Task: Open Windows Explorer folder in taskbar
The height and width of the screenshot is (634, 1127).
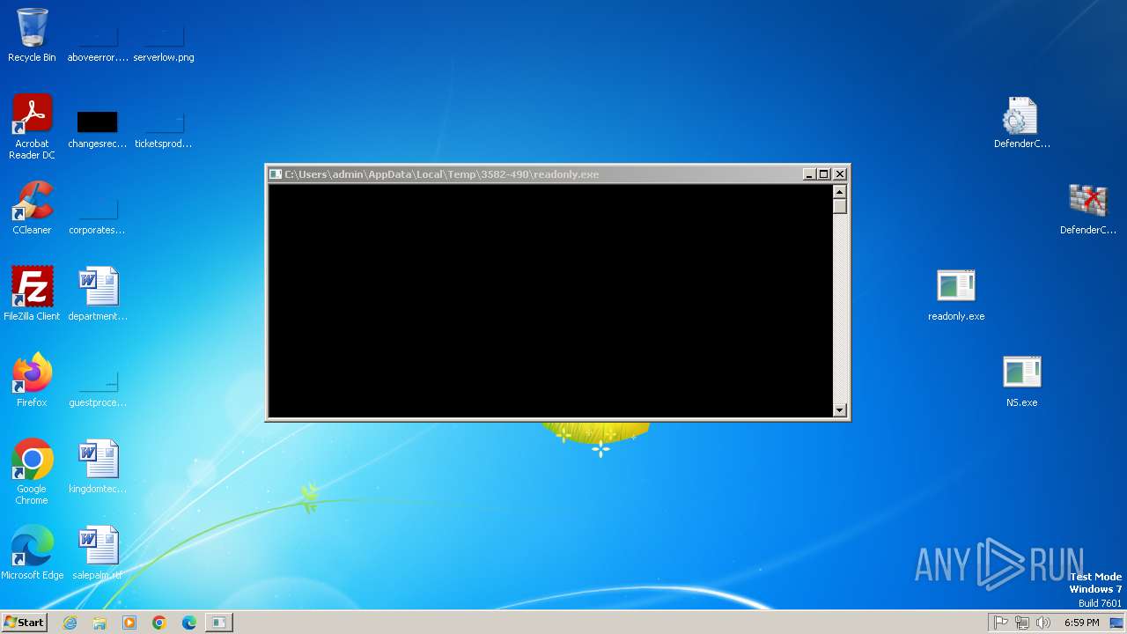Action: pos(99,623)
